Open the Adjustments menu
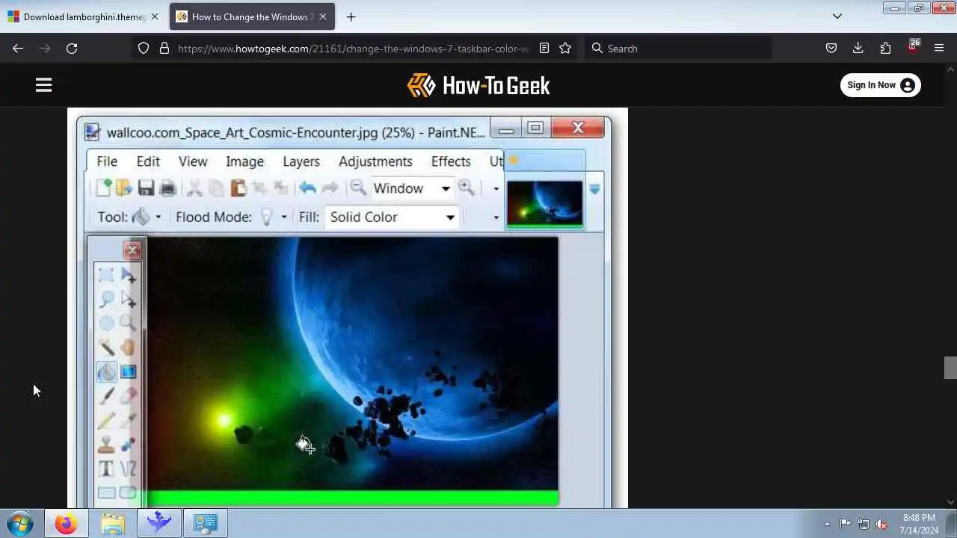The width and height of the screenshot is (957, 538). (375, 161)
